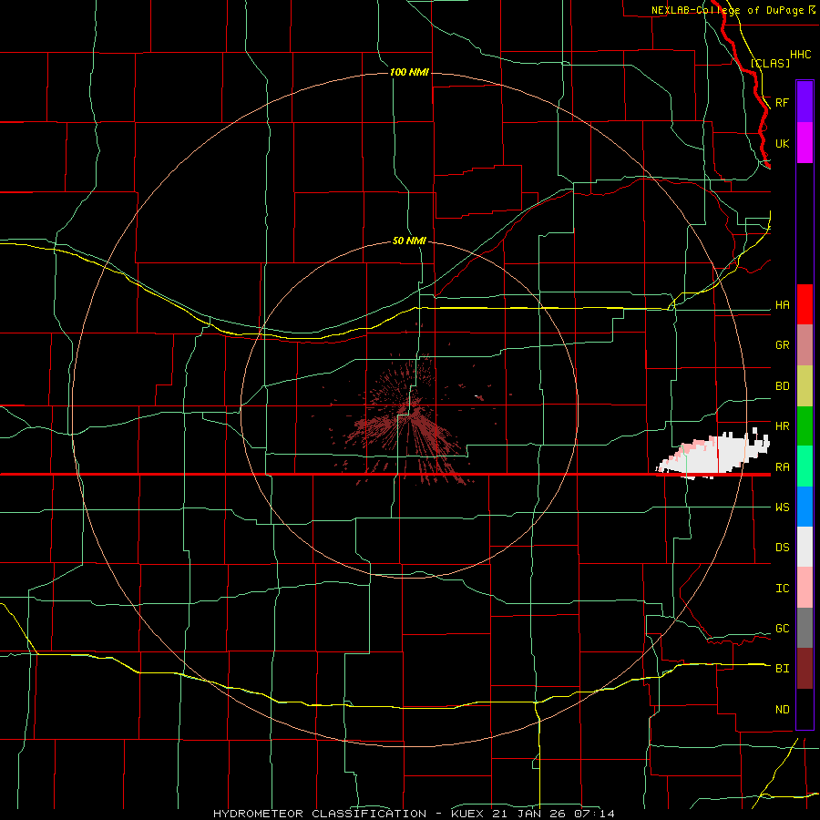Select the white DS dry snow swatch
Screen dimensions: 820x820
[x=805, y=547]
